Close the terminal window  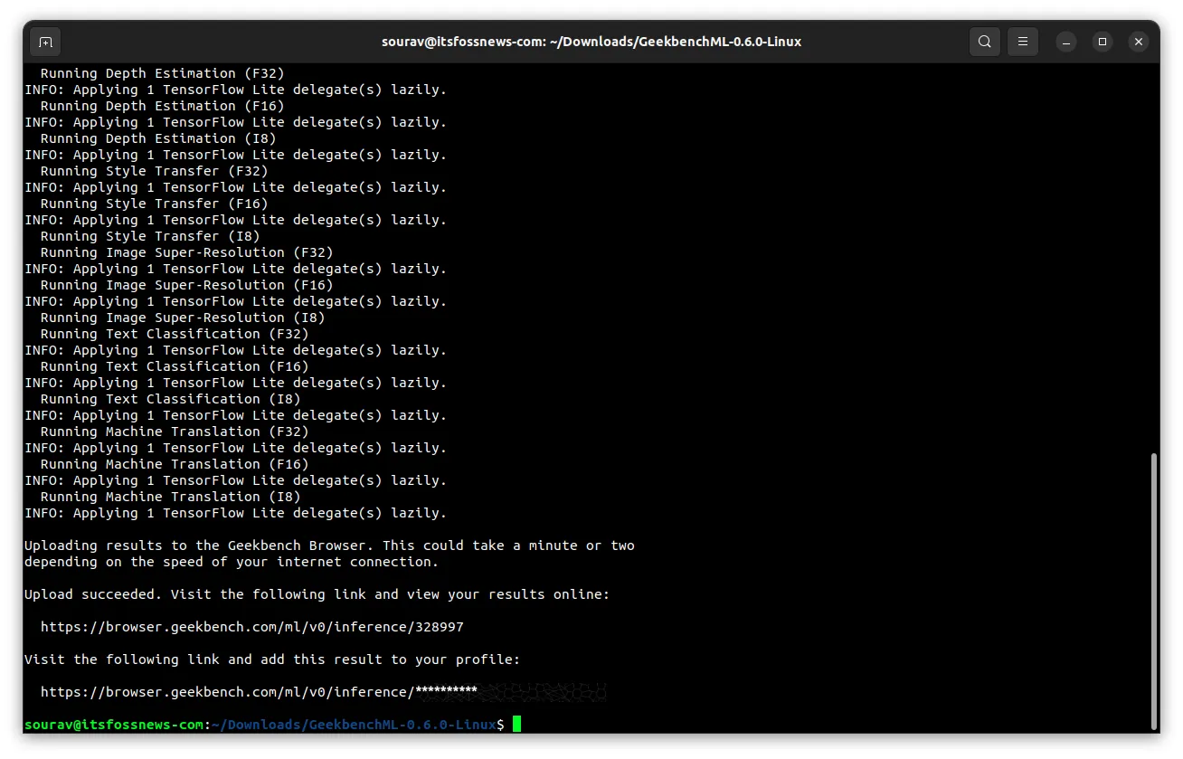(1139, 42)
